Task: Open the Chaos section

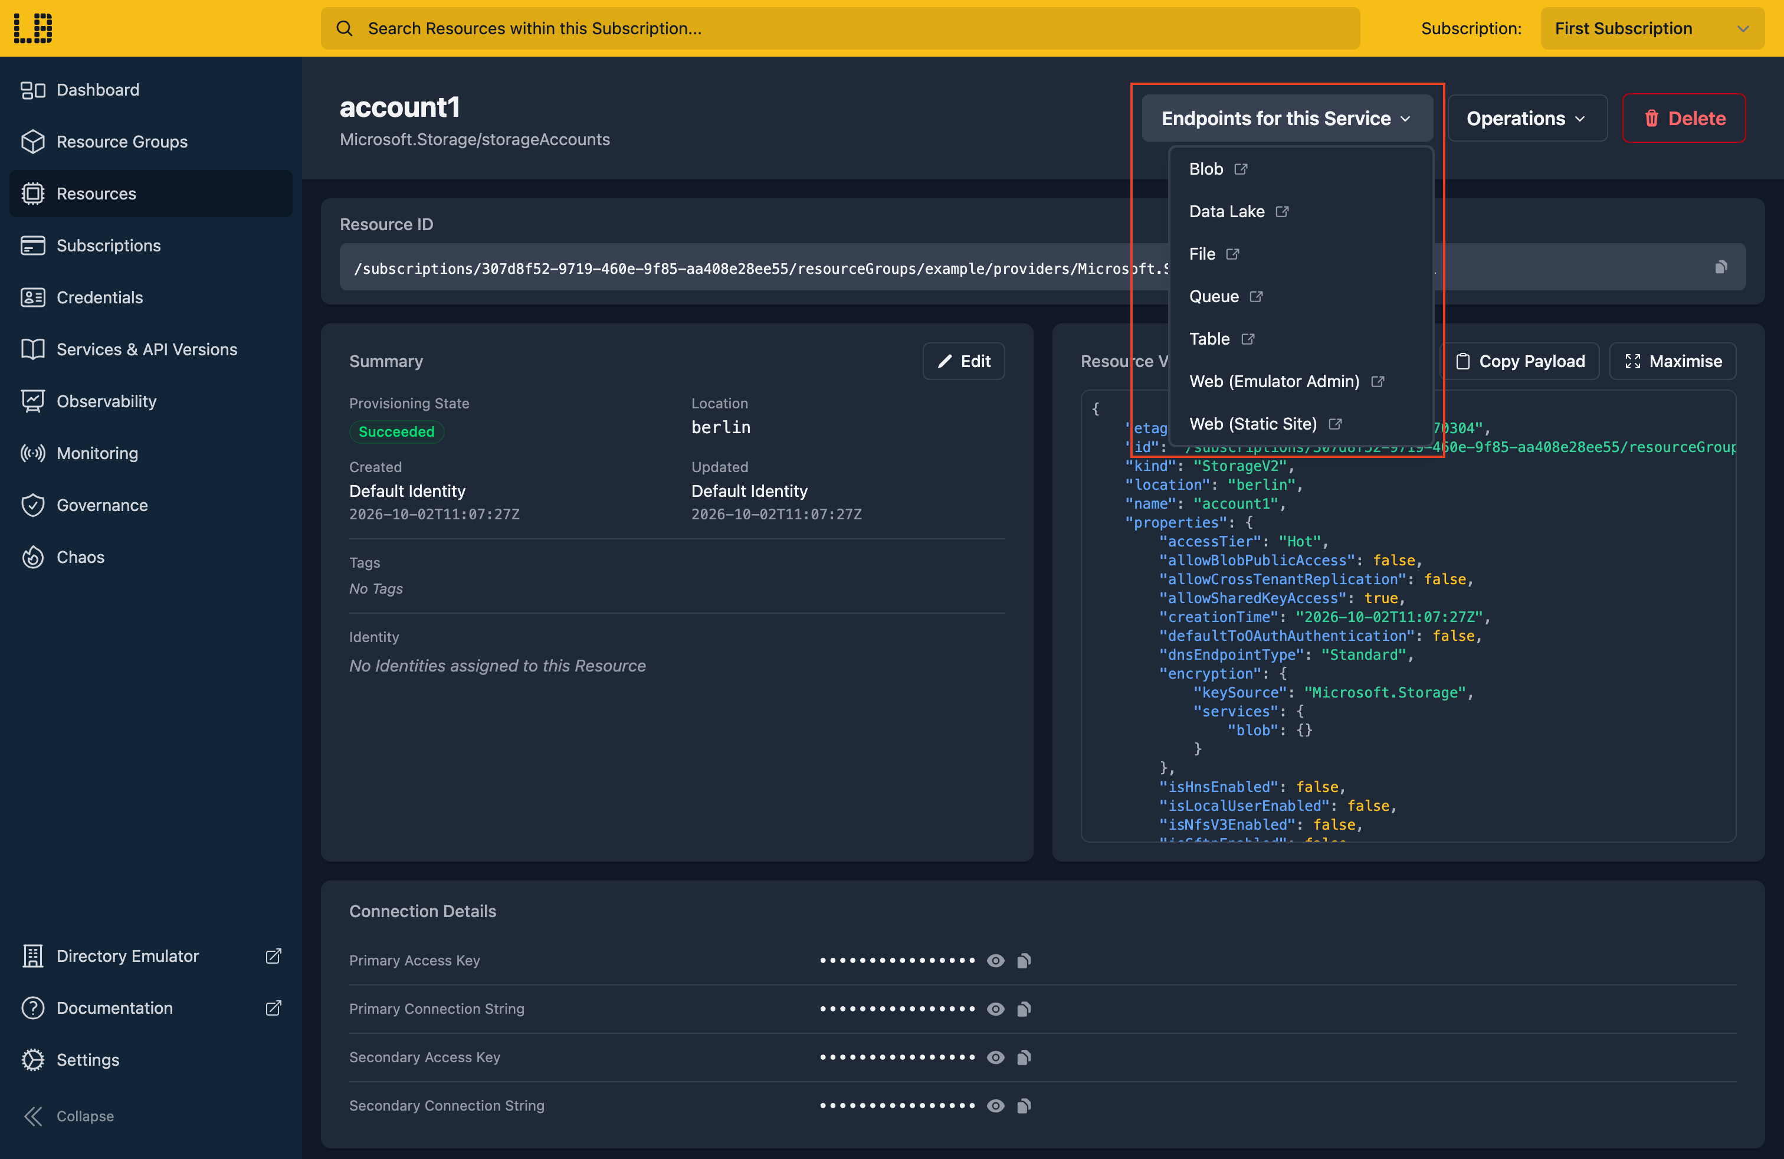Action: (150, 557)
